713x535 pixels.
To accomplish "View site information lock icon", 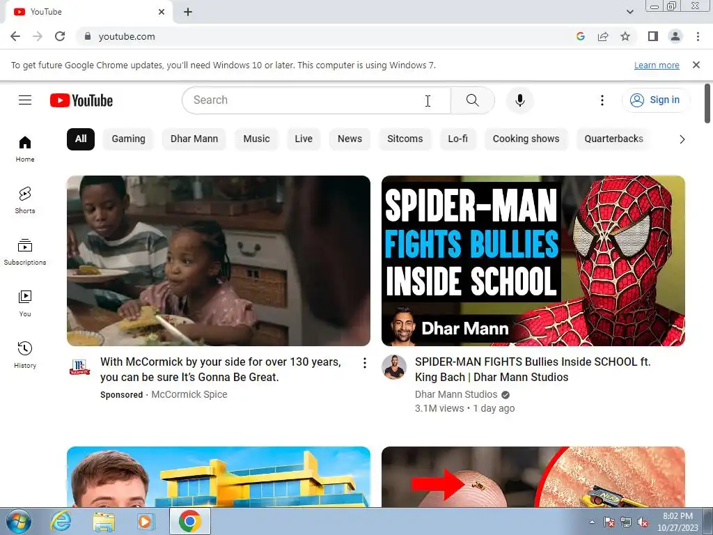I will tap(88, 36).
